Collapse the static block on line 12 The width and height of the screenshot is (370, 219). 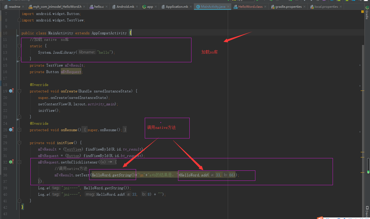19,46
